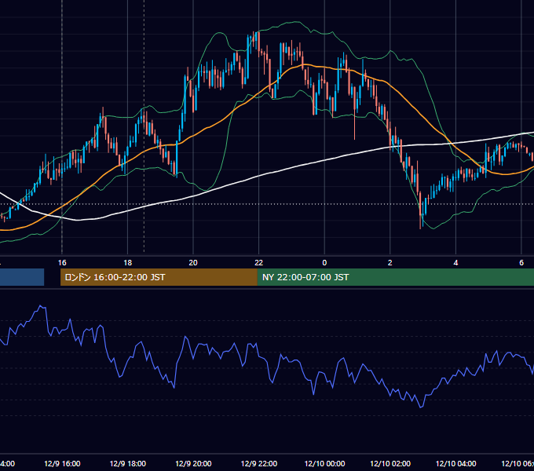534x471 pixels.
Task: Click the 12/10 04:00 date label
Action: click(456, 463)
